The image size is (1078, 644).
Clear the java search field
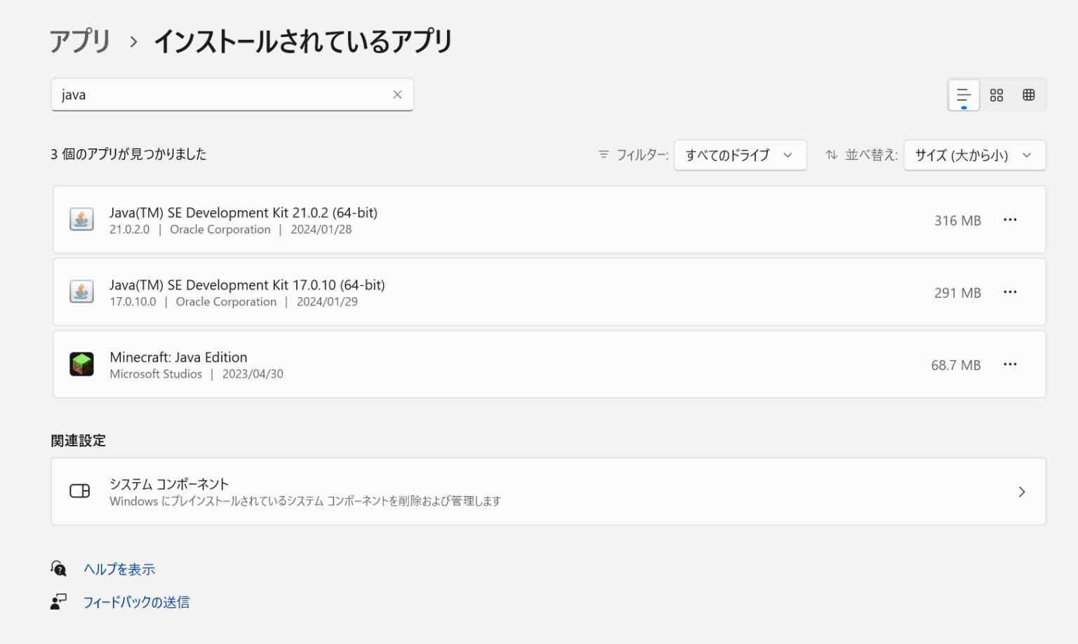coord(397,95)
